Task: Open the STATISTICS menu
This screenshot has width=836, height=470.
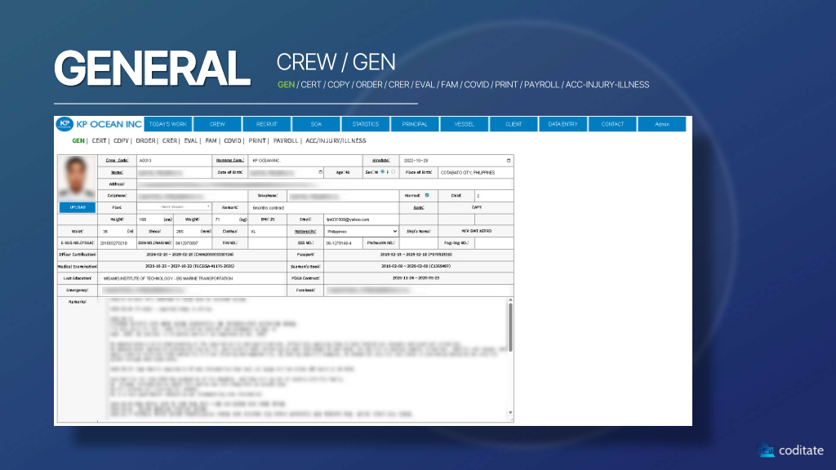Action: point(365,124)
